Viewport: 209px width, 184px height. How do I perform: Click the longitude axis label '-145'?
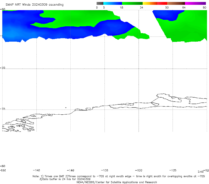pos(36,170)
